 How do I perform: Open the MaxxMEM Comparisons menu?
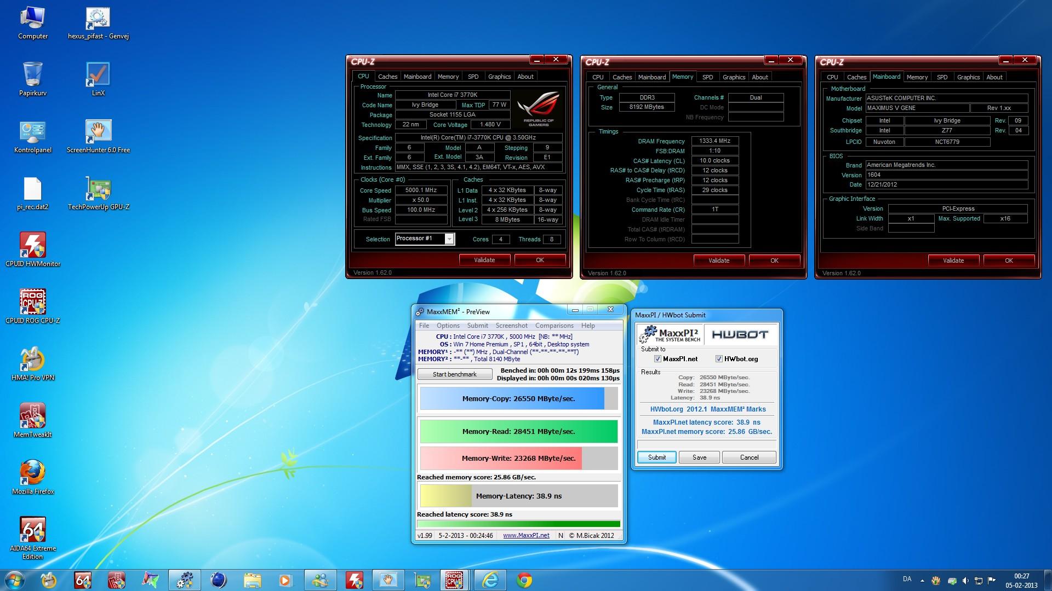click(554, 326)
